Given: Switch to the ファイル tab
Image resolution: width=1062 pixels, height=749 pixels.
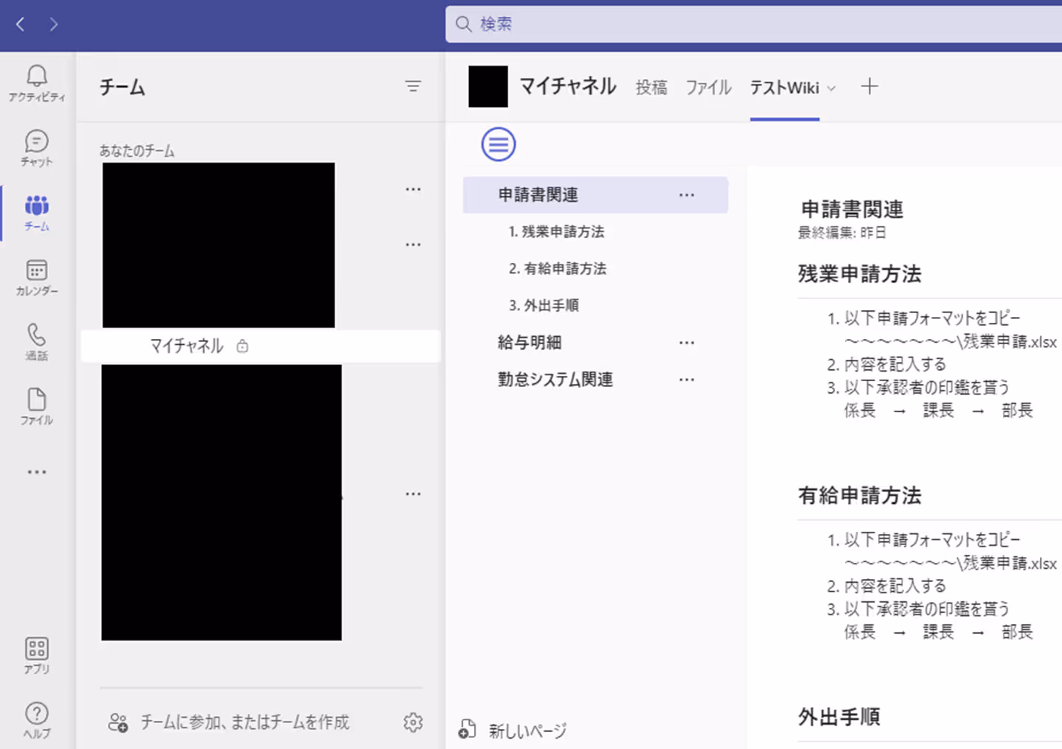Looking at the screenshot, I should (708, 87).
